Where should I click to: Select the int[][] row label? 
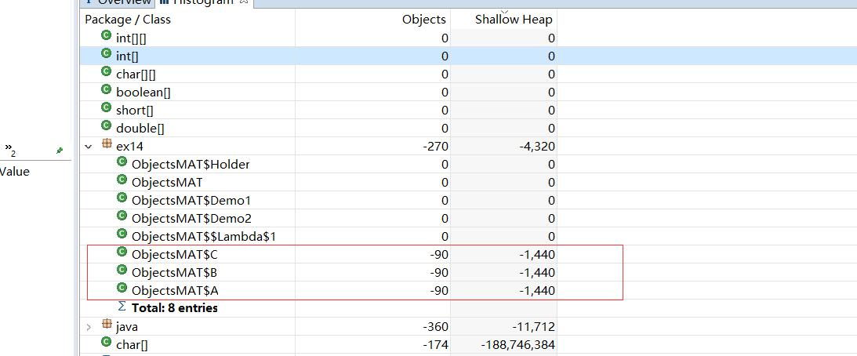click(x=131, y=38)
